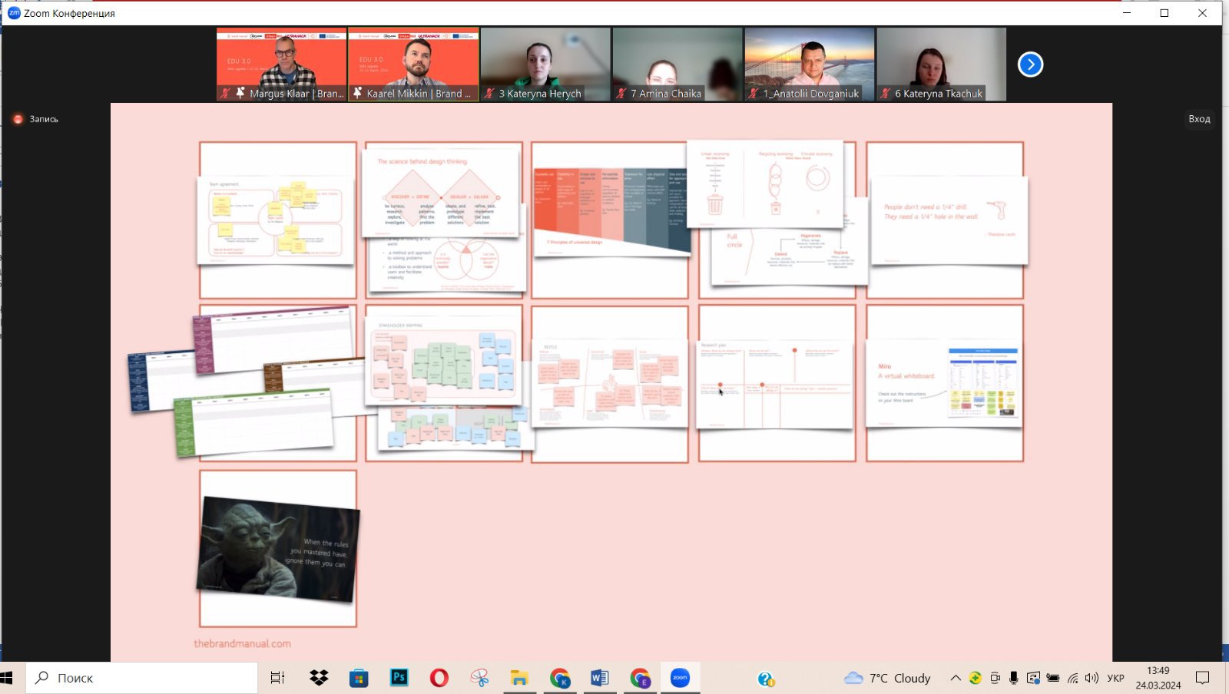The image size is (1229, 694).
Task: Click the Zoom taskbar icon
Action: [680, 678]
